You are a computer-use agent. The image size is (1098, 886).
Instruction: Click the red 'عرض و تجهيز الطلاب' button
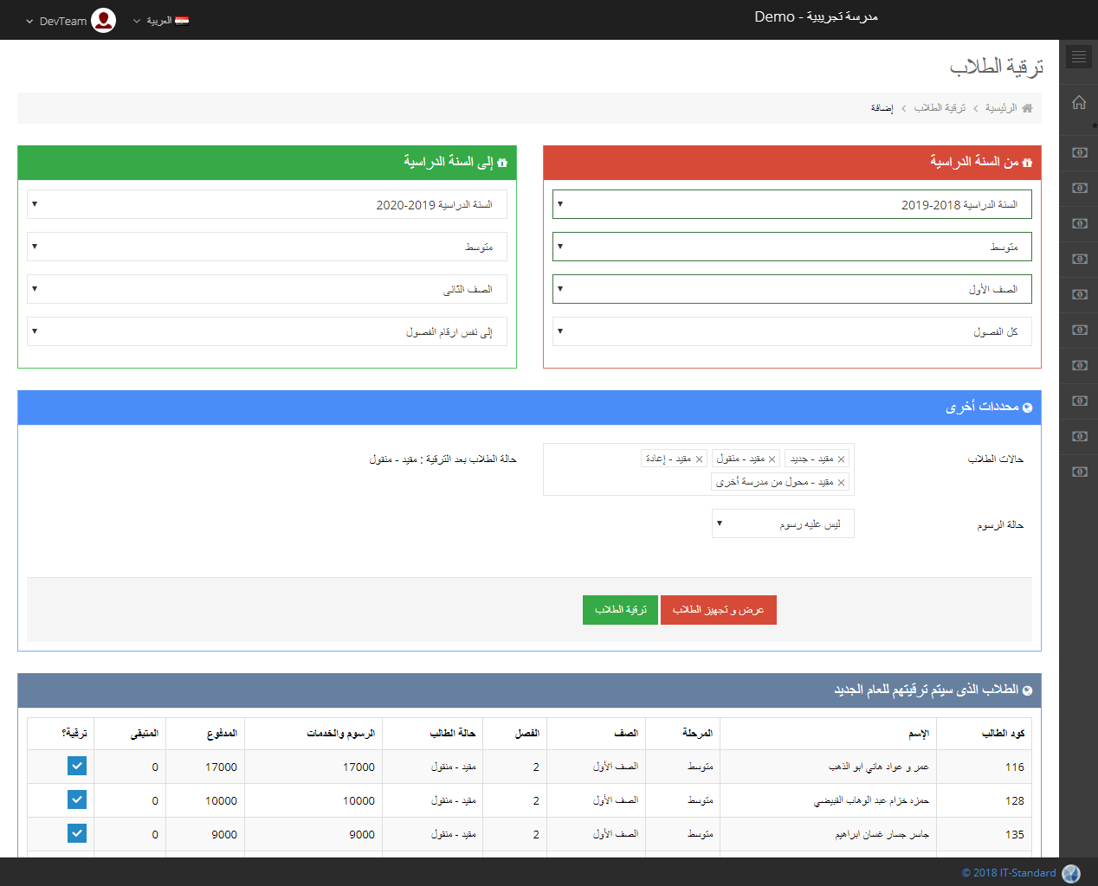718,610
